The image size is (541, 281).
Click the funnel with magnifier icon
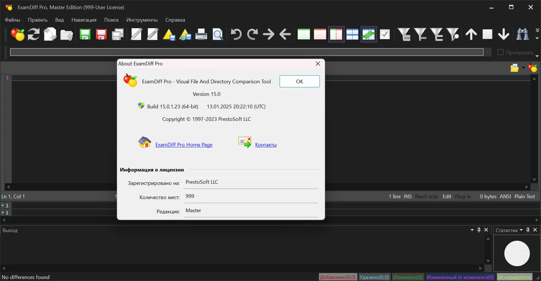(453, 34)
